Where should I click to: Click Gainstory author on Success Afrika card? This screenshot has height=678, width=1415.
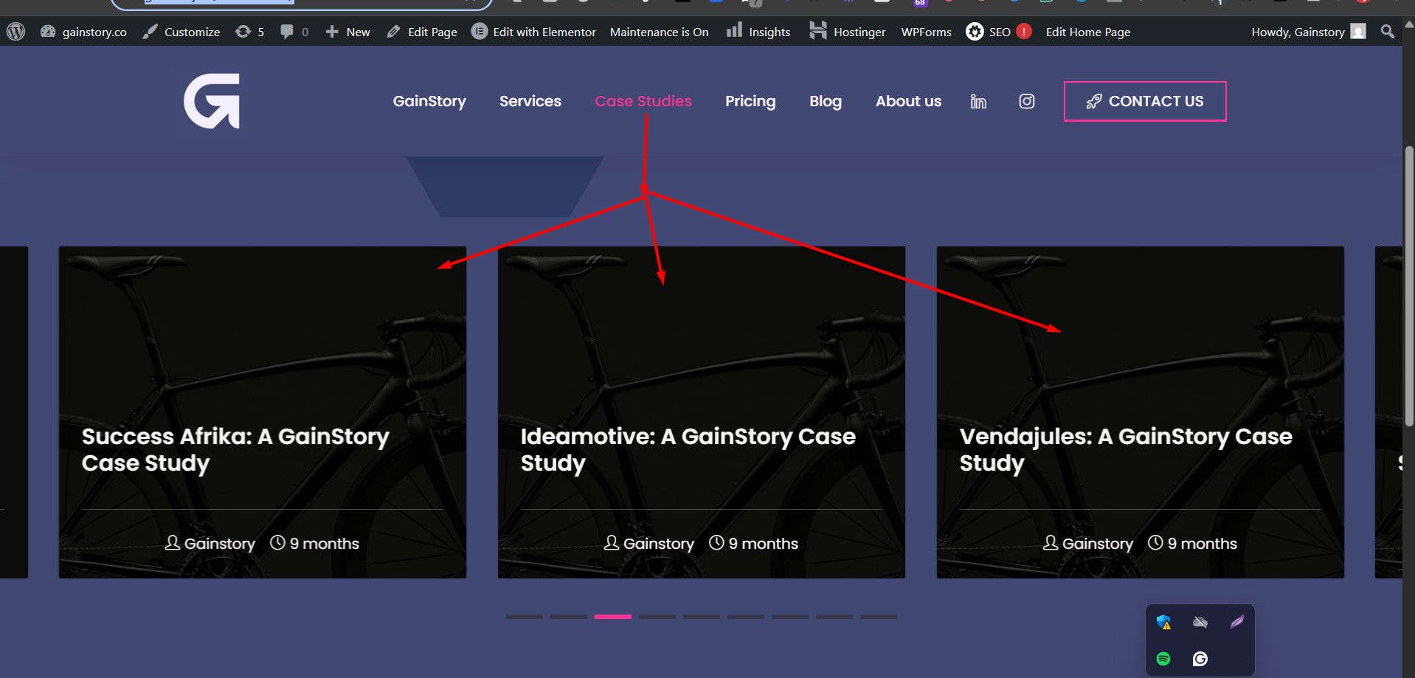210,544
